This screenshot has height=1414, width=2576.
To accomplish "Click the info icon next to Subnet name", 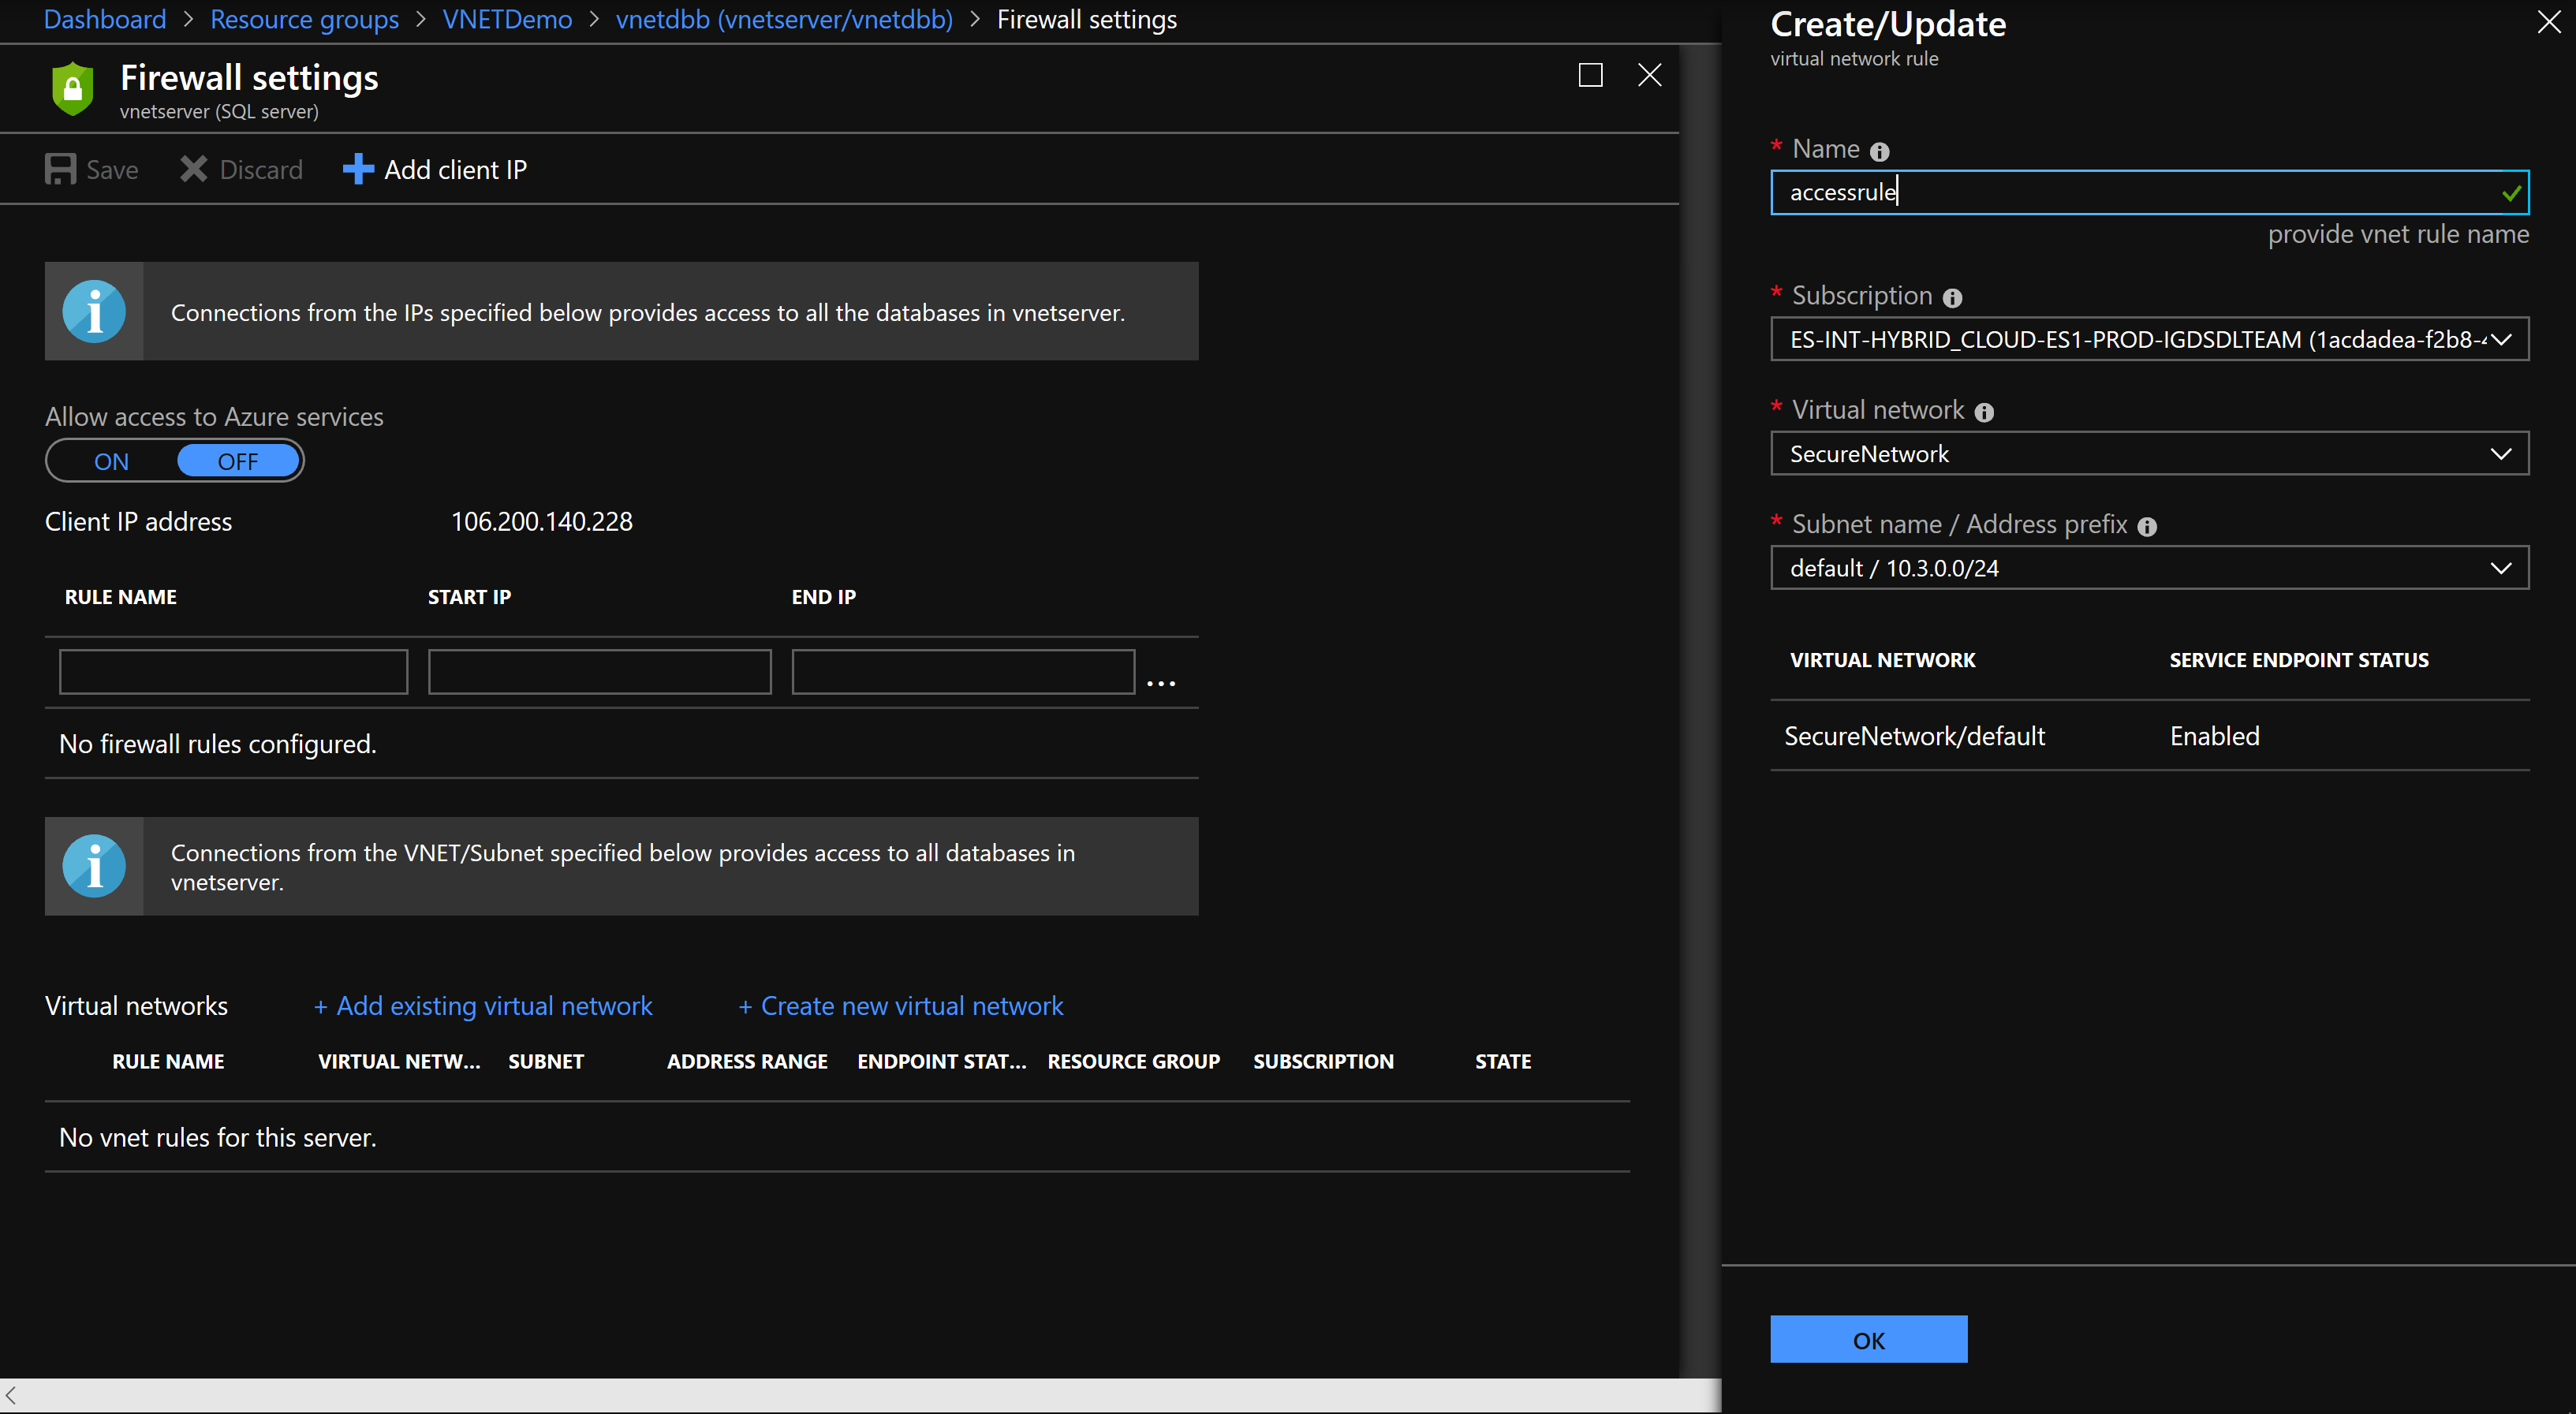I will pyautogui.click(x=2147, y=527).
